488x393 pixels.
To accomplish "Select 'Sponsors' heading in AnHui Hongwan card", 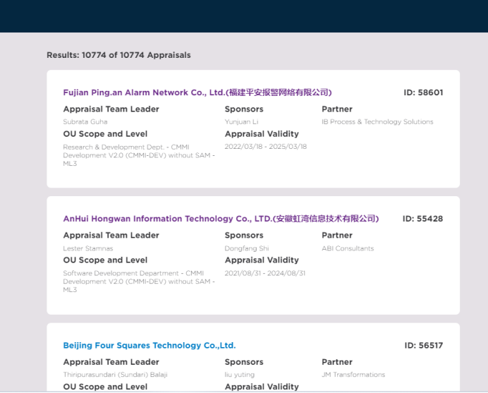I will point(244,236).
